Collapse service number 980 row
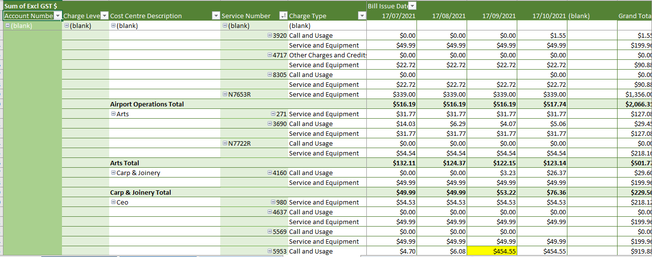Viewport: 652px width, 257px height. (273, 202)
